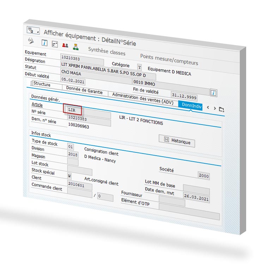The image size is (280, 276).
Task: Click the text Art.consigné client
Action: [101, 181]
